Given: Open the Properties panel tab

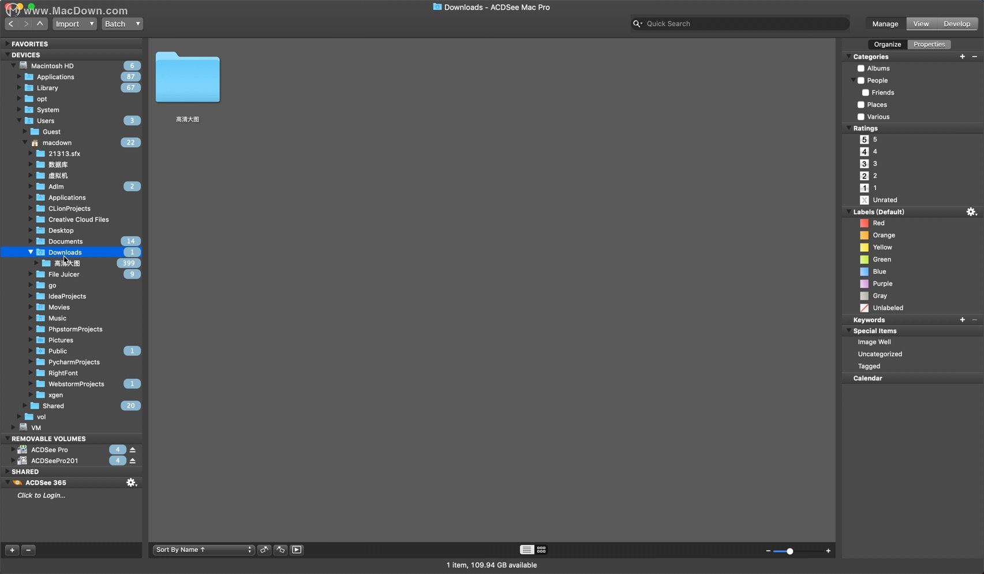Looking at the screenshot, I should tap(929, 44).
